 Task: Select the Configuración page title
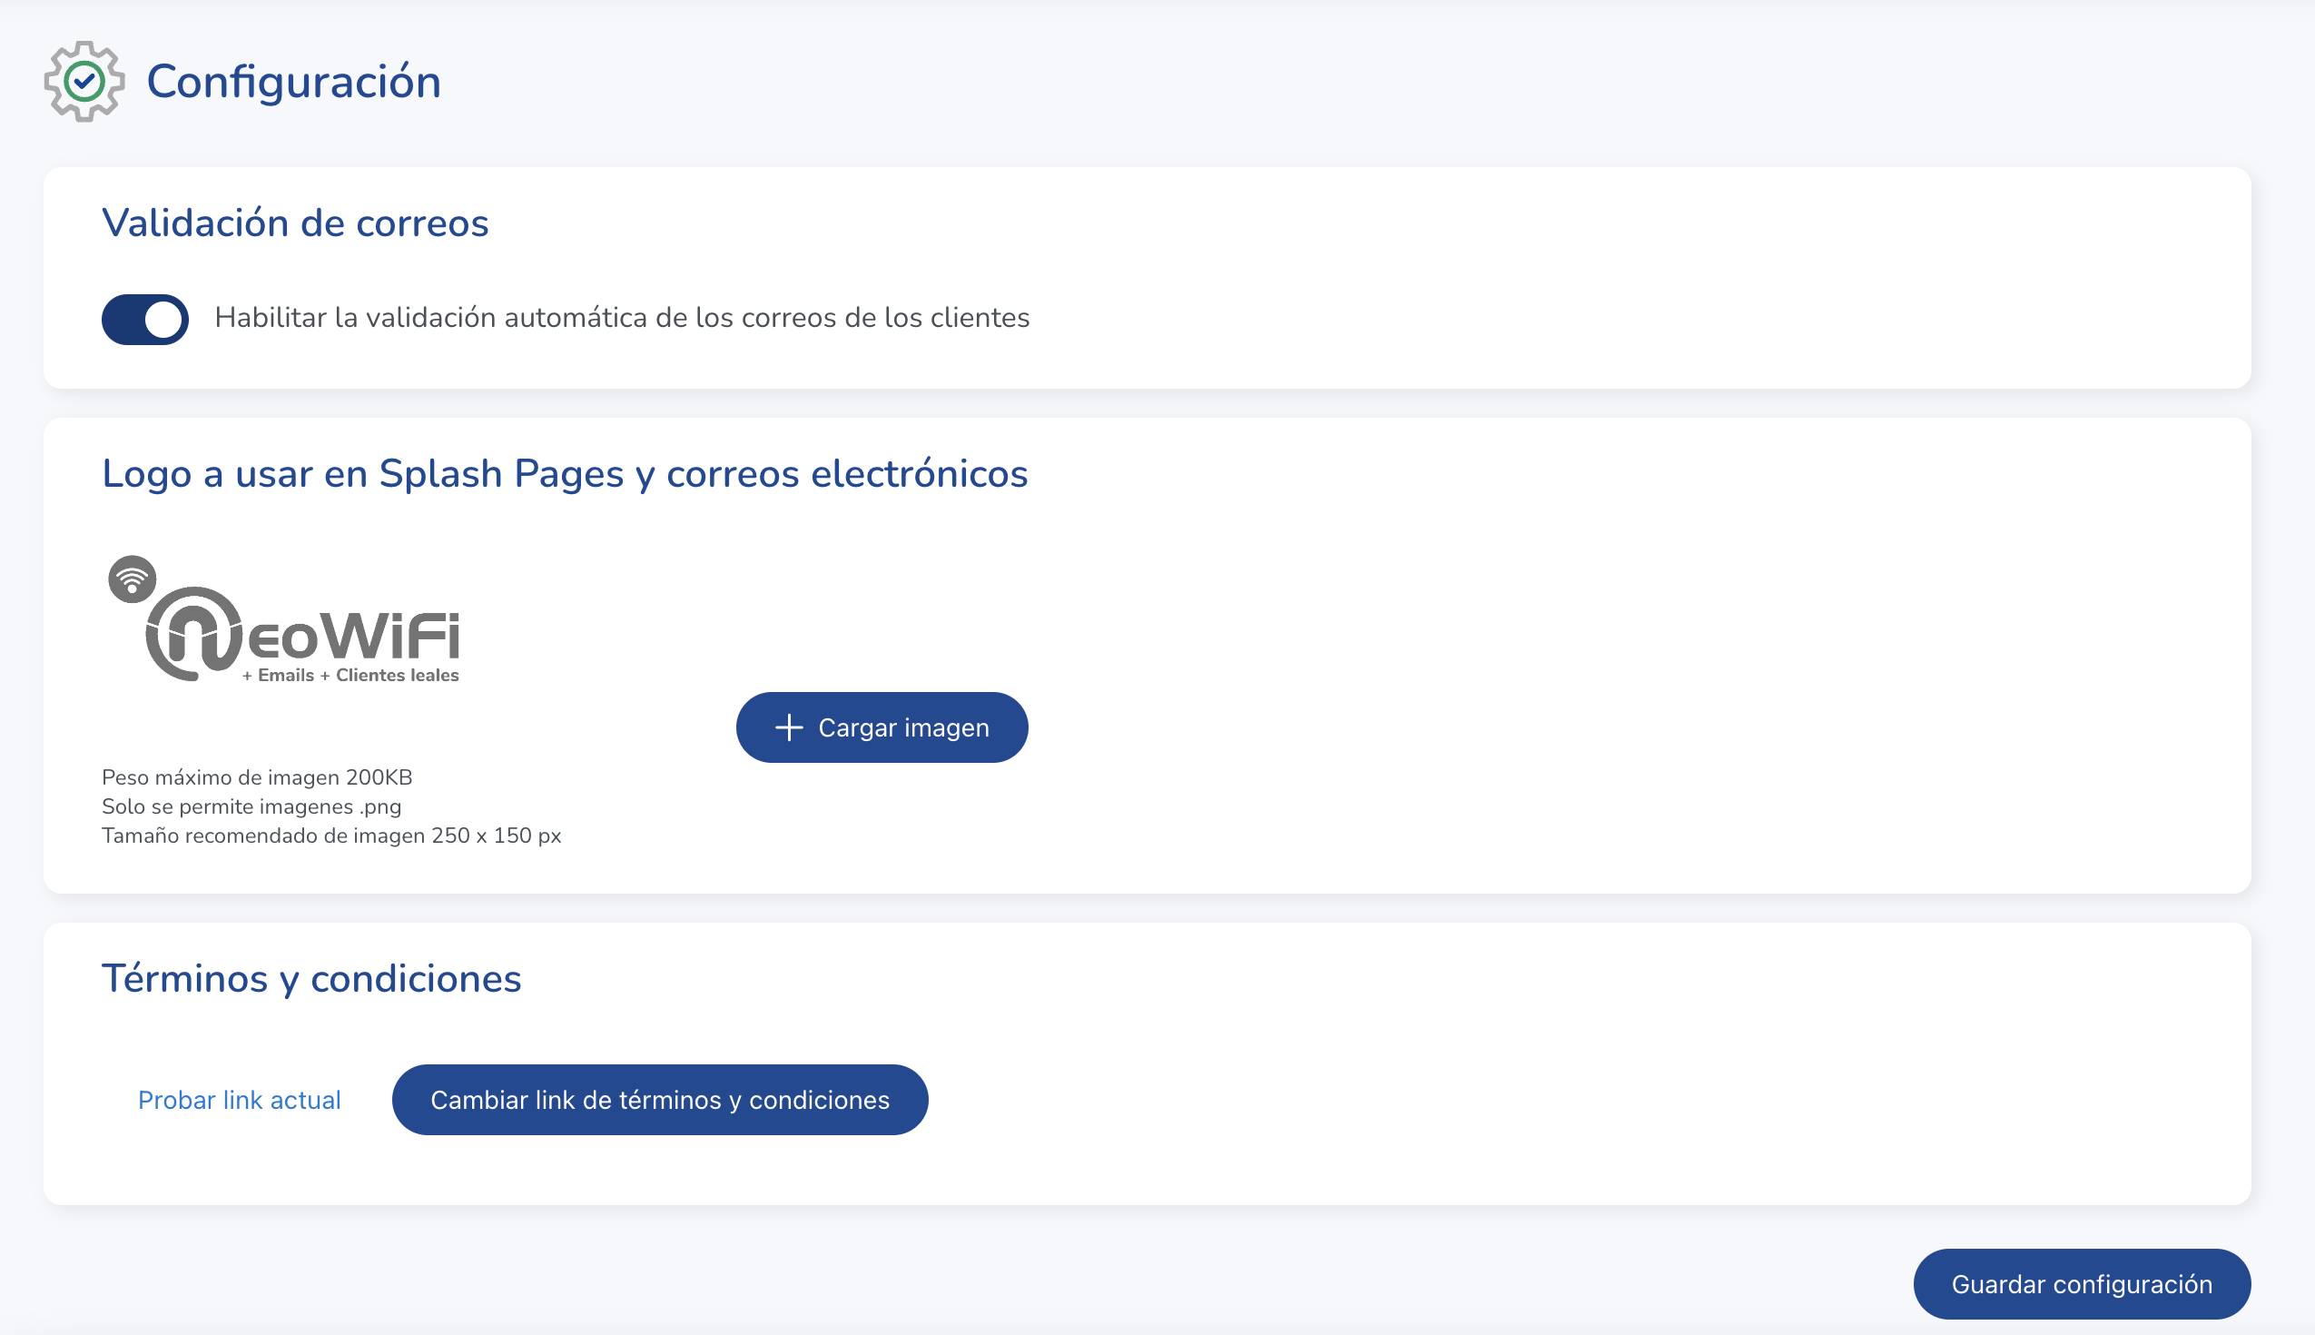[x=293, y=83]
